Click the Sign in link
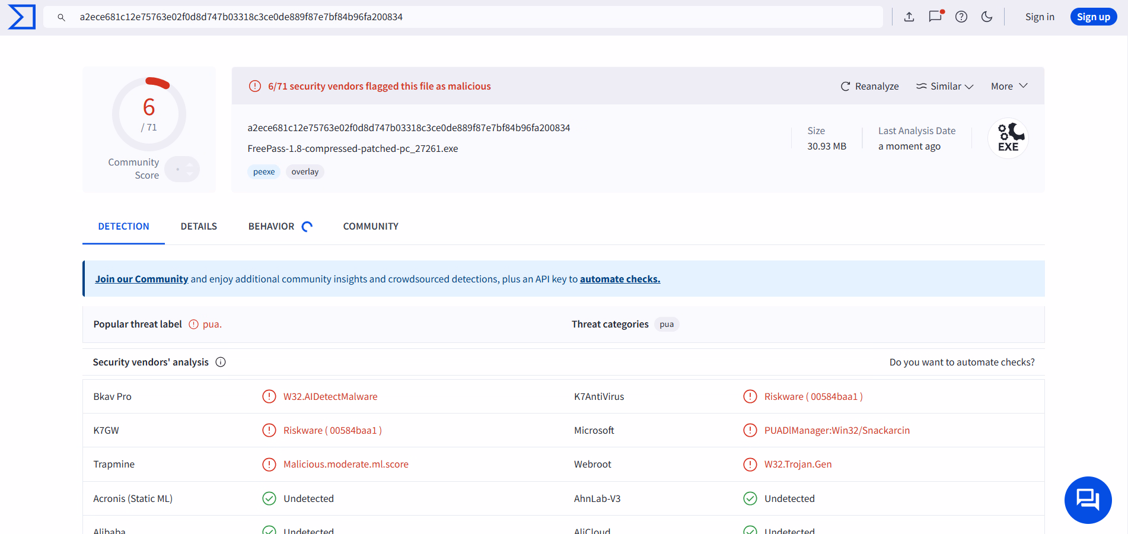1128x534 pixels. [x=1040, y=17]
